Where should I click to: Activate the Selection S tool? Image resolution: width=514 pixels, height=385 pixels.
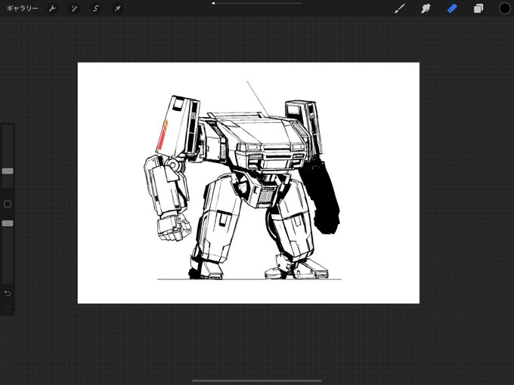[x=96, y=8]
